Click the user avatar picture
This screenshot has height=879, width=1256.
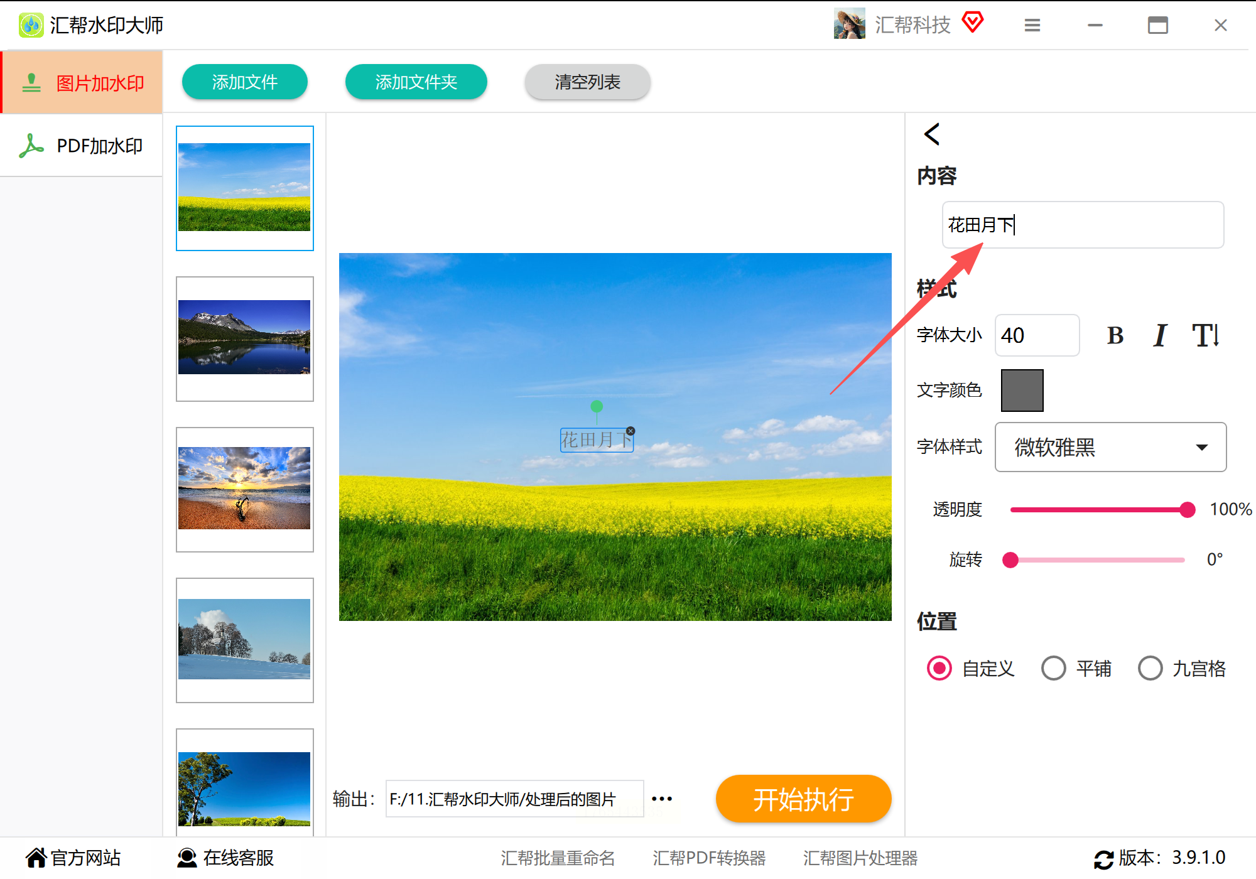click(849, 24)
